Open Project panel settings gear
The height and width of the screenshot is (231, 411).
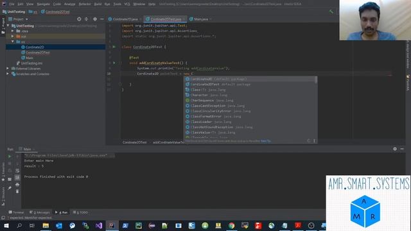(95, 19)
